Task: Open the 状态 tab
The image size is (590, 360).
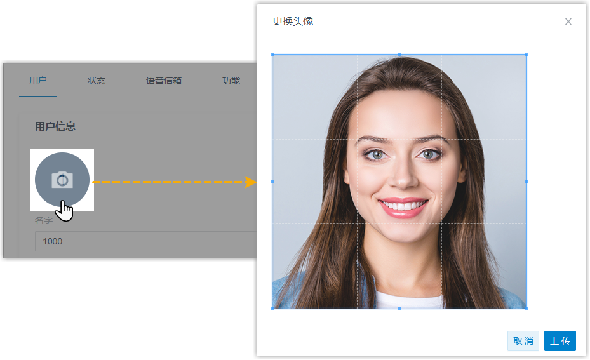Action: (97, 81)
